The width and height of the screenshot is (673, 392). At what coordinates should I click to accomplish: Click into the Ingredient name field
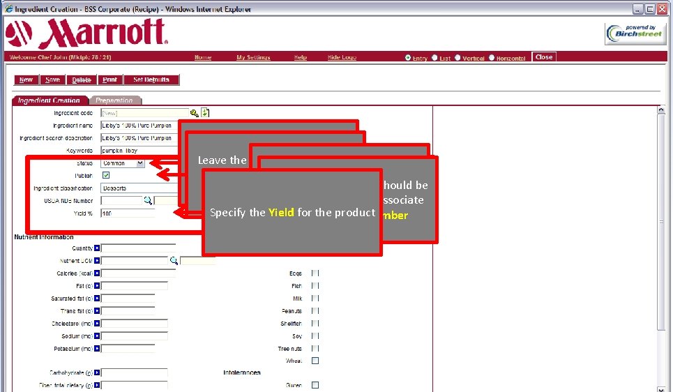point(139,126)
